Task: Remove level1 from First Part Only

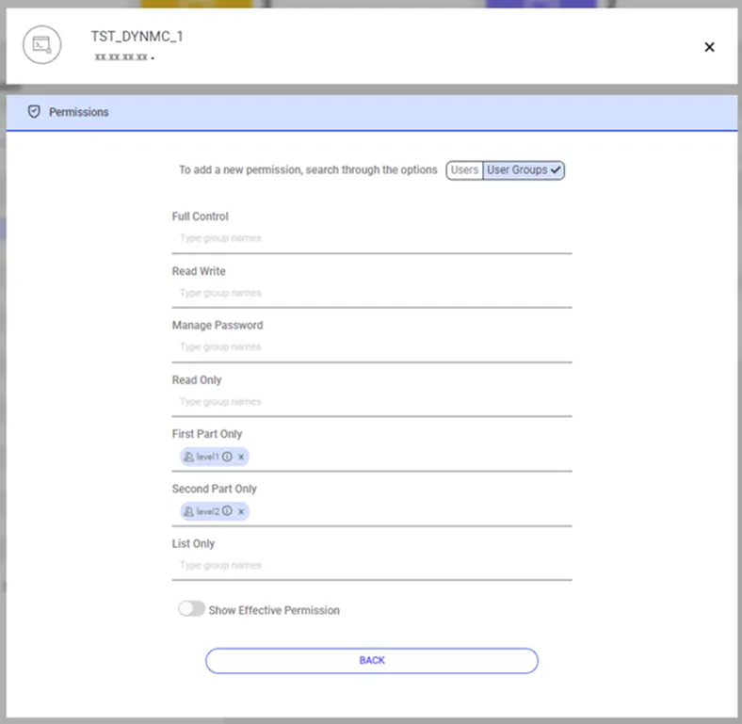Action: (x=241, y=458)
